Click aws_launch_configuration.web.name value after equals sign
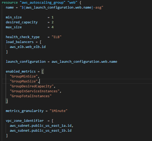 click(x=84, y=62)
